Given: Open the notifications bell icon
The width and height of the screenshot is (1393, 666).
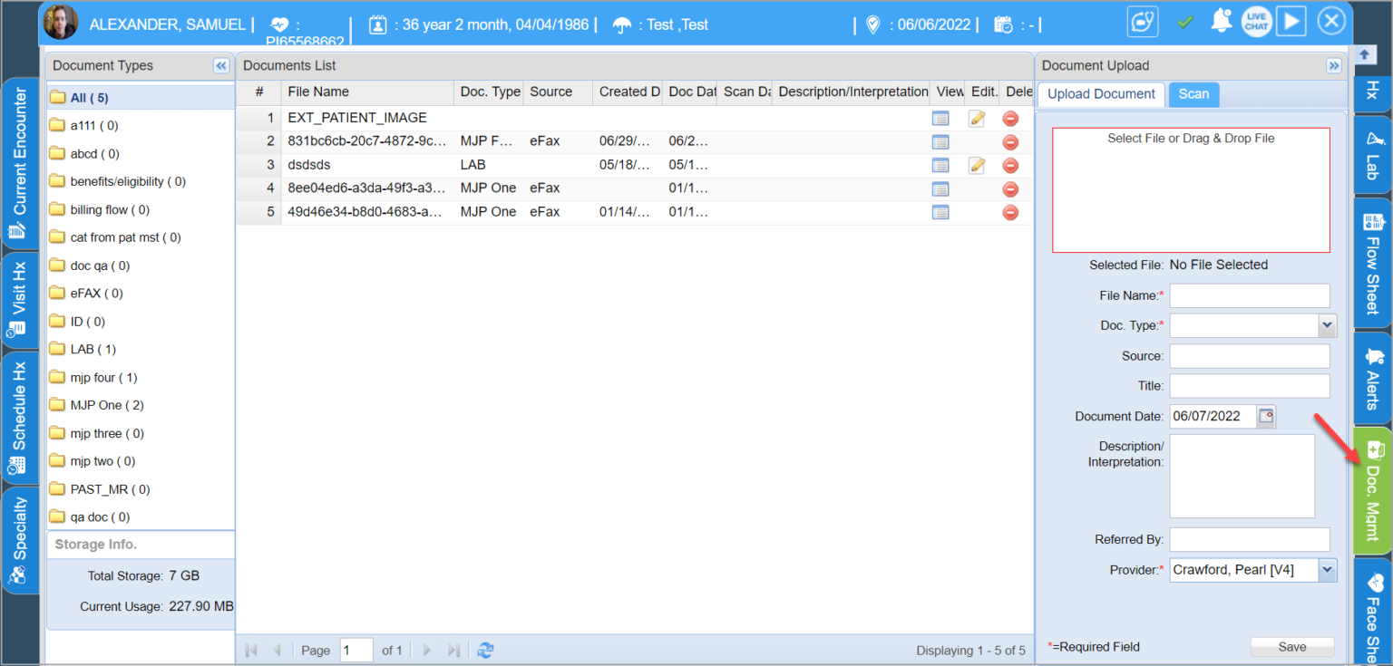Looking at the screenshot, I should click(x=1222, y=22).
